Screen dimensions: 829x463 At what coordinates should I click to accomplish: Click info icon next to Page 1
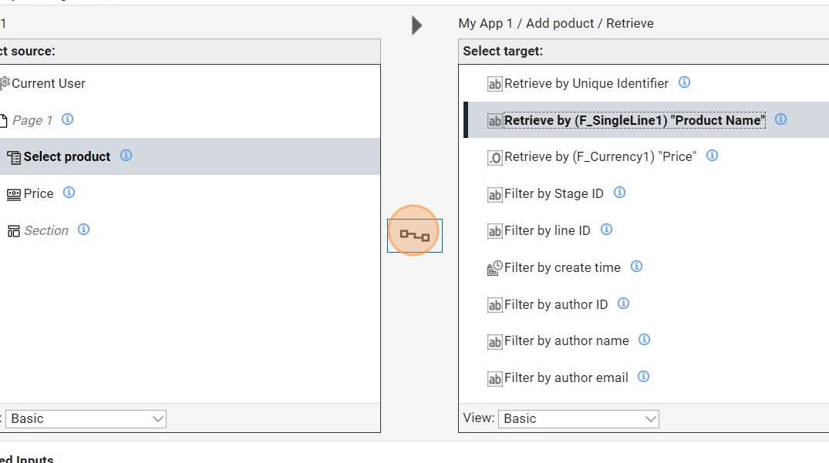pos(67,119)
